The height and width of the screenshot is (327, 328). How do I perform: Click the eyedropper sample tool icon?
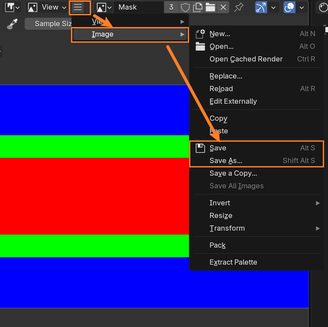[x=11, y=24]
